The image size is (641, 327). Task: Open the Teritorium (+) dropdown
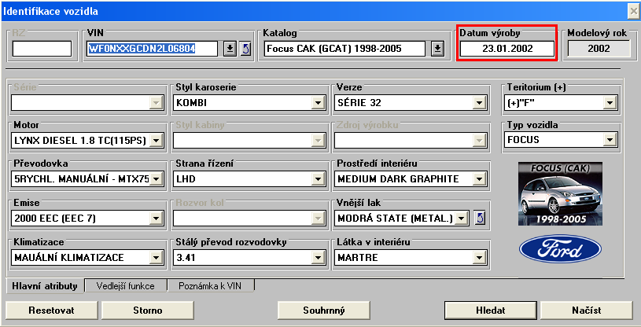(x=609, y=102)
